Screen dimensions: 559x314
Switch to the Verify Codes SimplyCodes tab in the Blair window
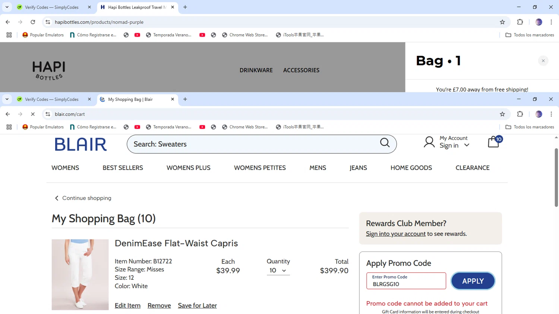[51, 99]
